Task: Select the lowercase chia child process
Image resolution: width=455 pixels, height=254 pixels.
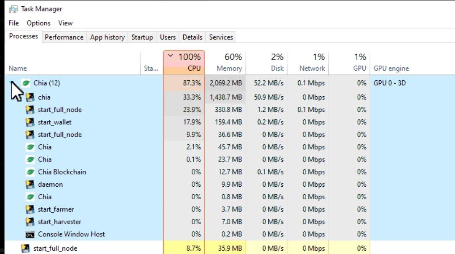Action: (230, 97)
